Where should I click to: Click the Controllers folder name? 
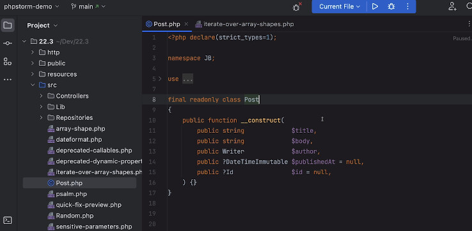tap(72, 96)
